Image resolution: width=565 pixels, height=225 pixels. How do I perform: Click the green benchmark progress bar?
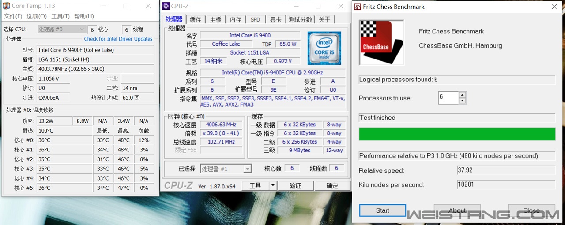[456, 134]
